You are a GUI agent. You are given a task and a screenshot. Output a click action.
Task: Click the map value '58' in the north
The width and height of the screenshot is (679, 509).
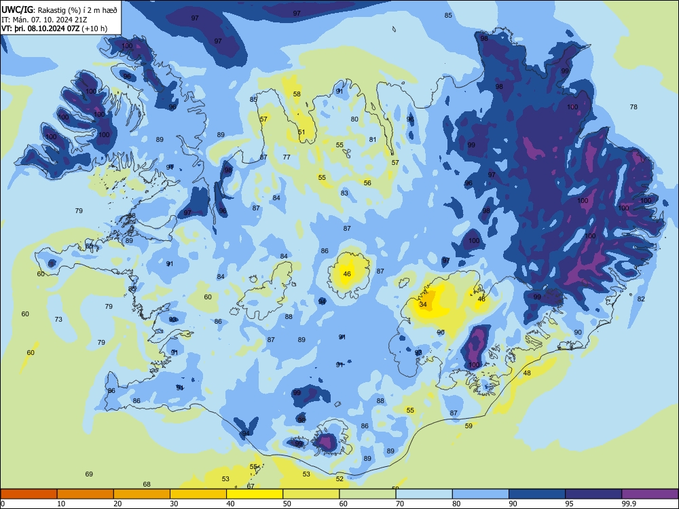297,94
